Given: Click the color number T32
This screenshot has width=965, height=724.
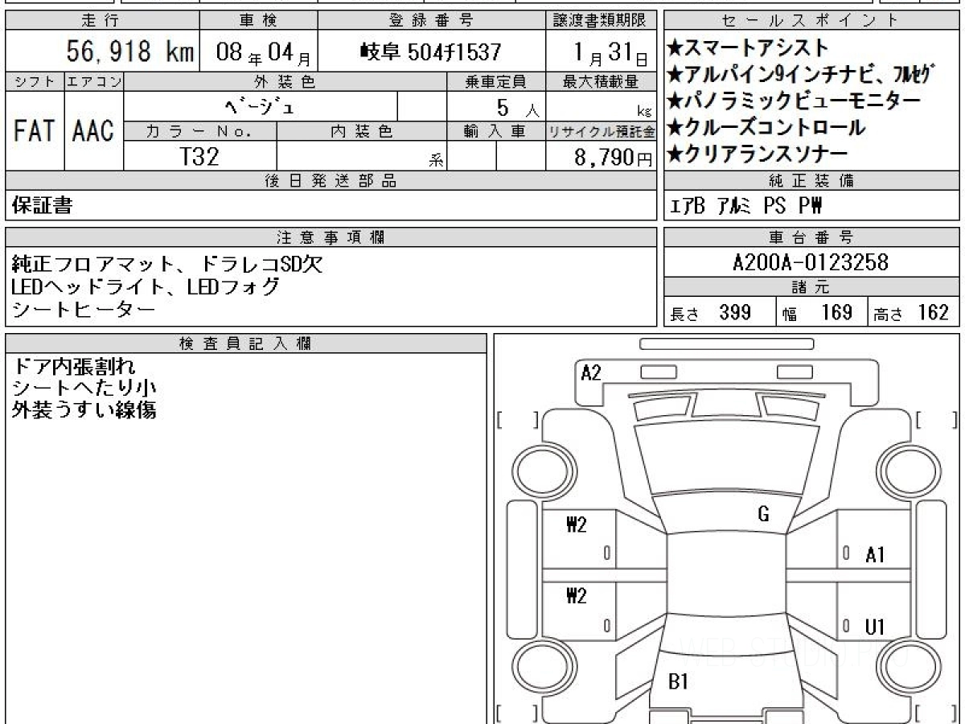Looking at the screenshot, I should pos(199,156).
